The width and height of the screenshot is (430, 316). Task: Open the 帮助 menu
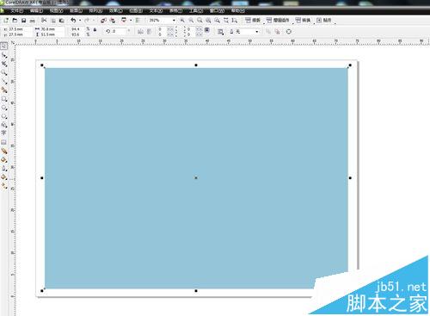238,11
